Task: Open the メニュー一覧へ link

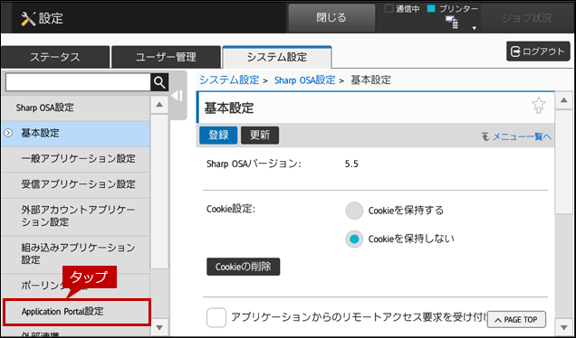Action: click(x=517, y=136)
